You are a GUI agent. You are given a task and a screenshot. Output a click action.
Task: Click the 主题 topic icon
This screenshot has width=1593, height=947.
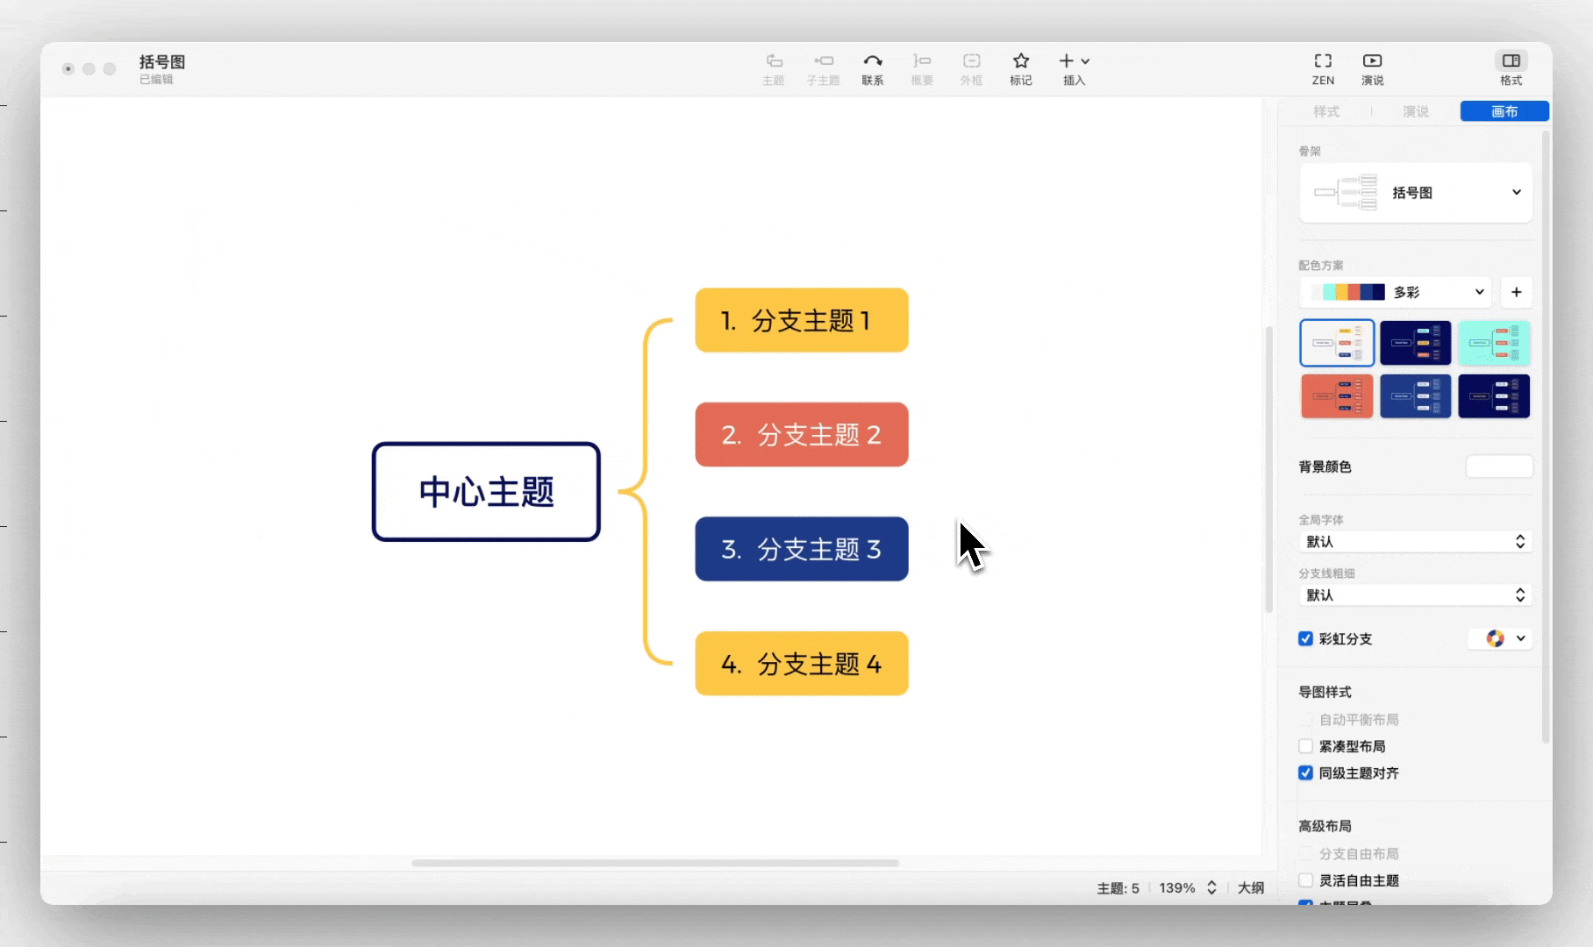pos(774,68)
